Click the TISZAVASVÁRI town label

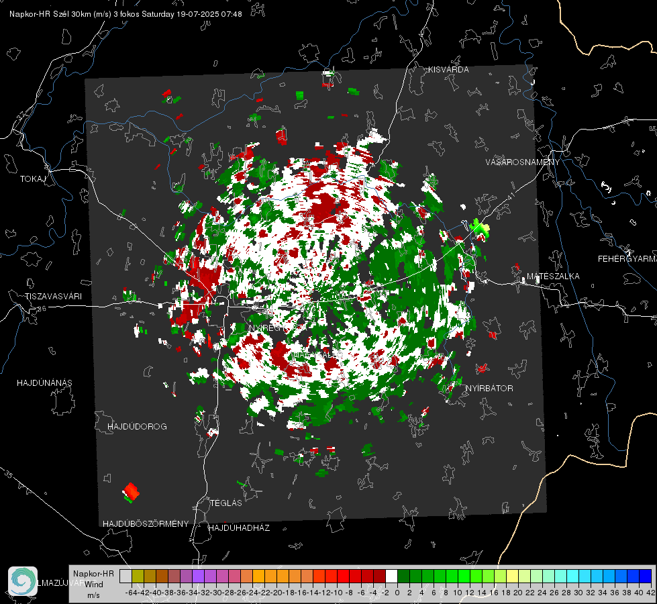pyautogui.click(x=53, y=297)
